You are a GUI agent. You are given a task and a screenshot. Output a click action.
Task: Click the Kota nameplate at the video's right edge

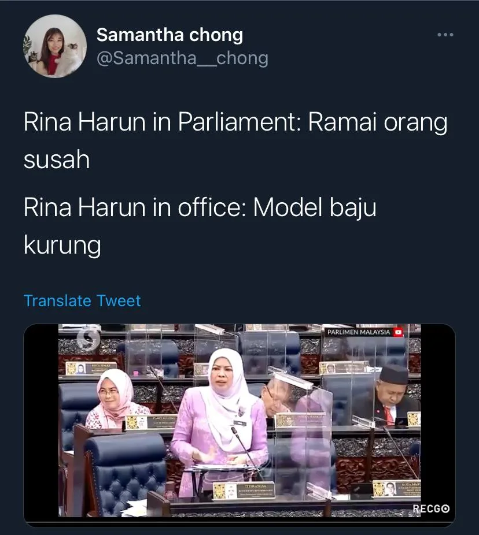397,489
